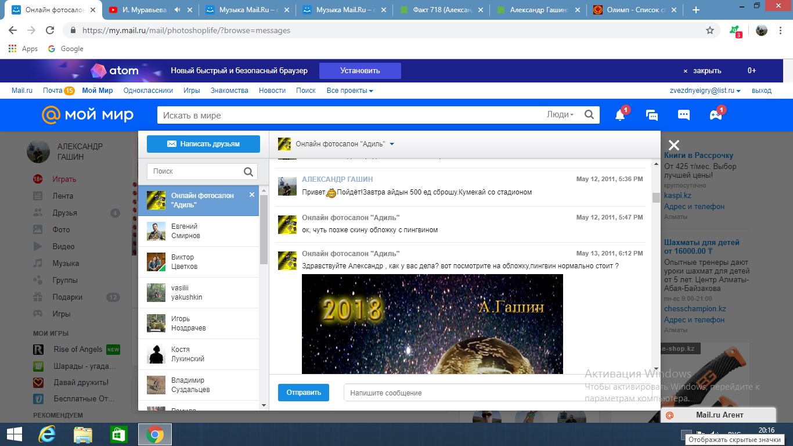This screenshot has width=793, height=446.
Task: Open Друзья in left sidebar
Action: (65, 213)
